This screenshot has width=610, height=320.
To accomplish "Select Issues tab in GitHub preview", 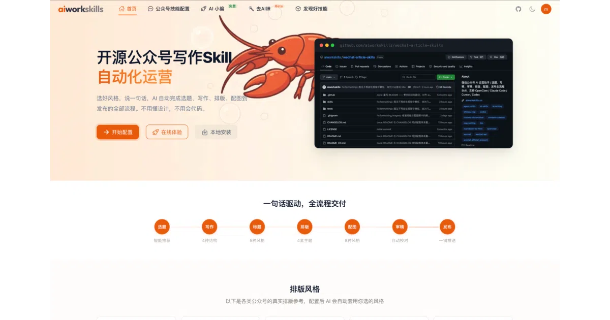I will click(x=341, y=67).
